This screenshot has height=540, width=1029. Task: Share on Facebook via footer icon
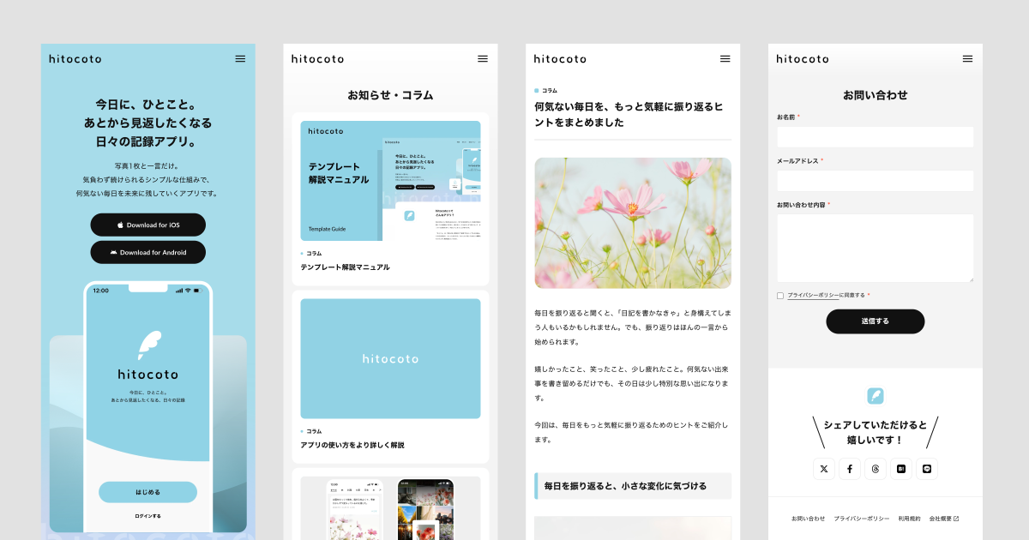(850, 469)
